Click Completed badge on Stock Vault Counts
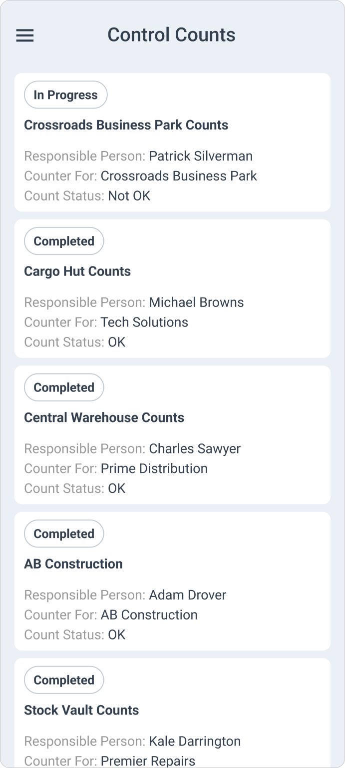 tap(64, 680)
